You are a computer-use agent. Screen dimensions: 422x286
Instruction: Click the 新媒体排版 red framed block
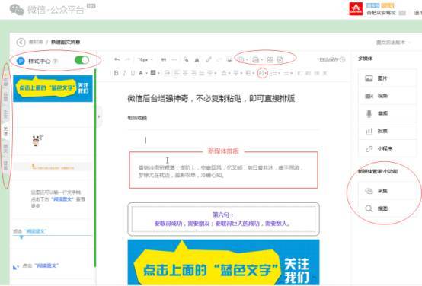(223, 168)
